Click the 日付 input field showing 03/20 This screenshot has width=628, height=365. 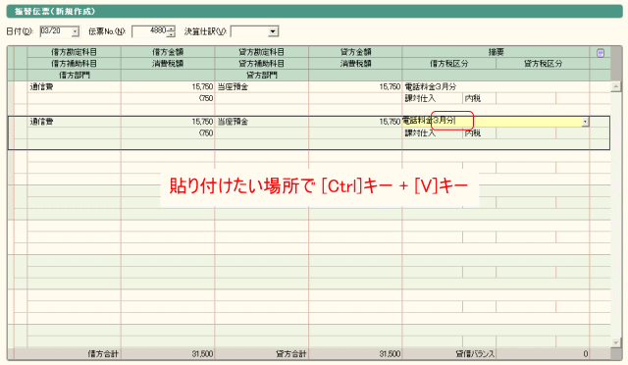tap(56, 31)
